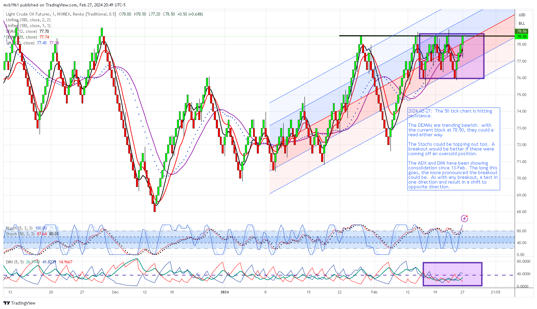Click the 40.0000 DMI axis label
Screen dimensions: 537x309
coord(523,274)
